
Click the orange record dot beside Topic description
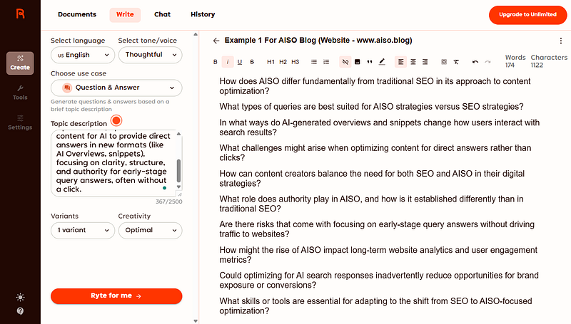point(116,120)
